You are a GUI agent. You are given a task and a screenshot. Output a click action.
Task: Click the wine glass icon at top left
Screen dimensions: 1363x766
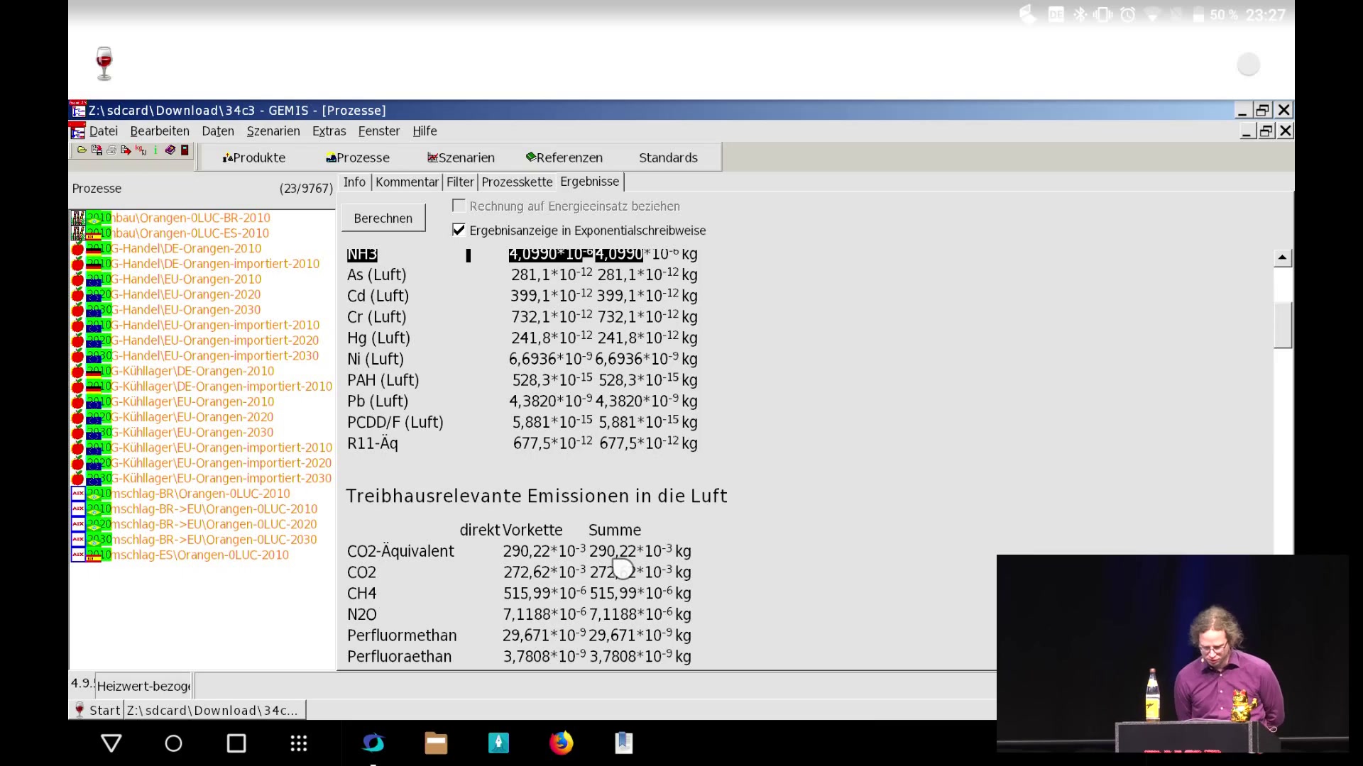coord(104,64)
